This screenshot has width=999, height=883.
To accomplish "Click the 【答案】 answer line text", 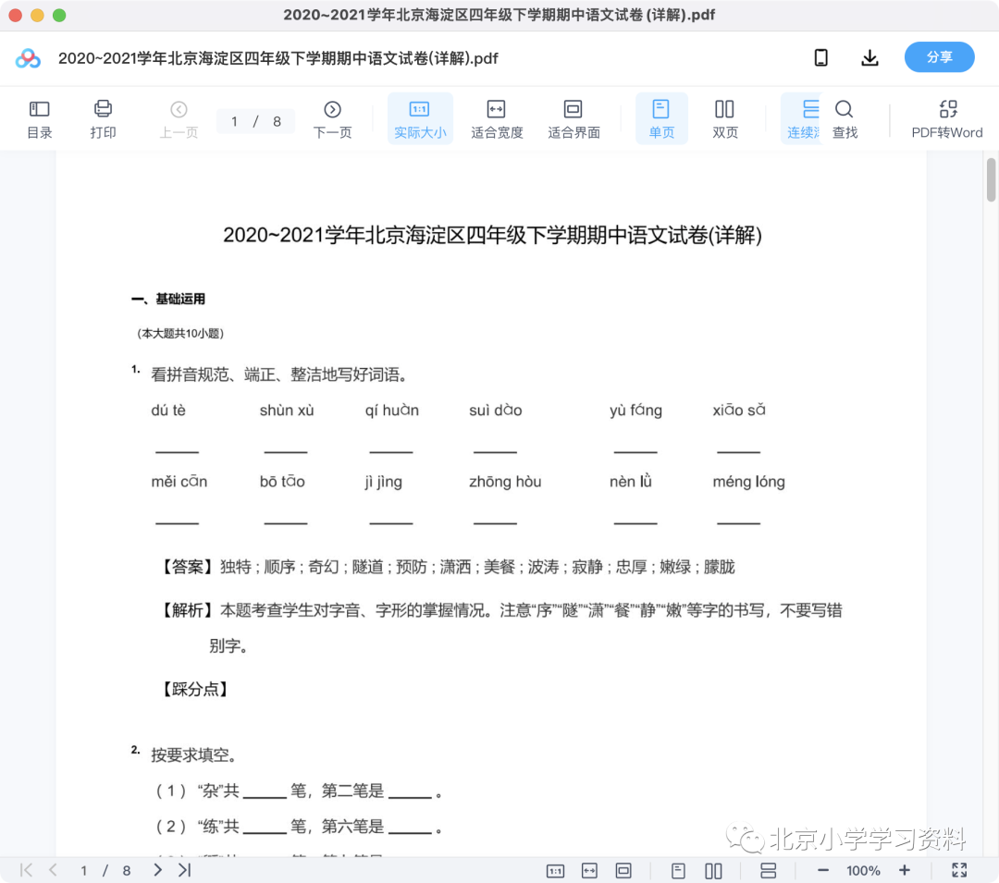I will [446, 567].
